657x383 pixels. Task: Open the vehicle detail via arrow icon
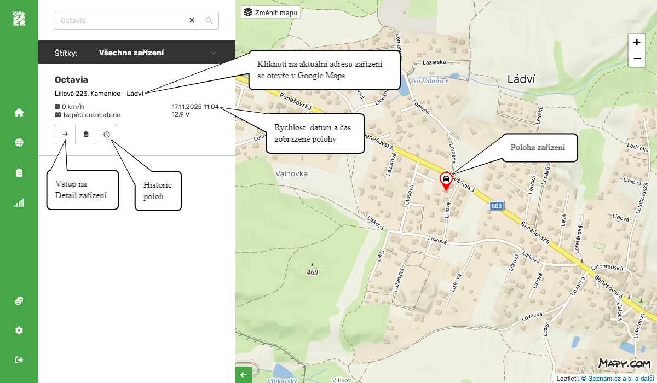click(65, 134)
